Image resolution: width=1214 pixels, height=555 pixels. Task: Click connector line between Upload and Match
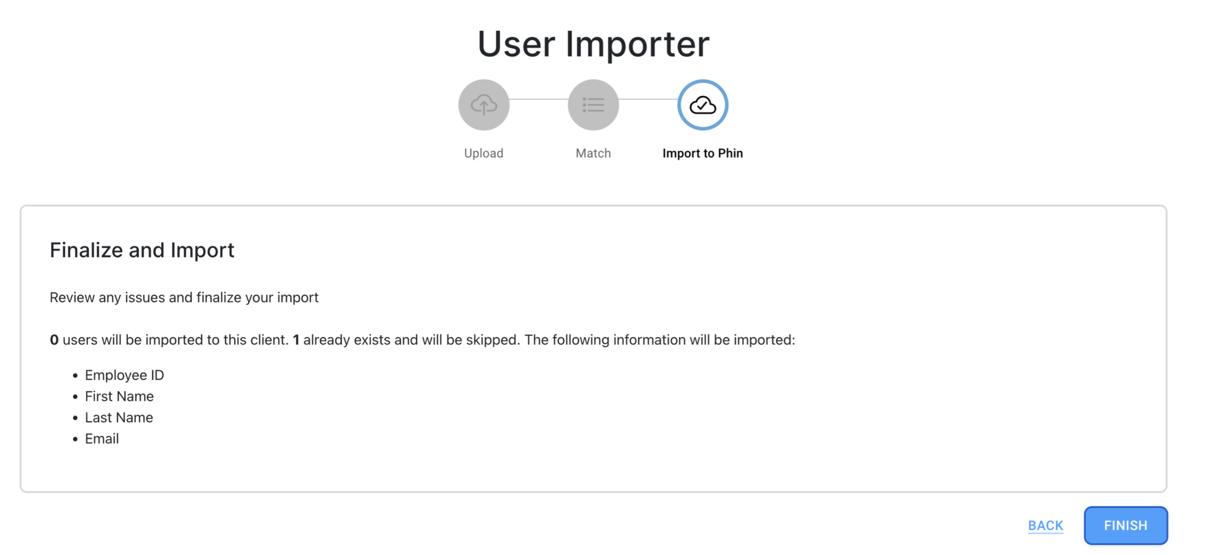pyautogui.click(x=539, y=99)
